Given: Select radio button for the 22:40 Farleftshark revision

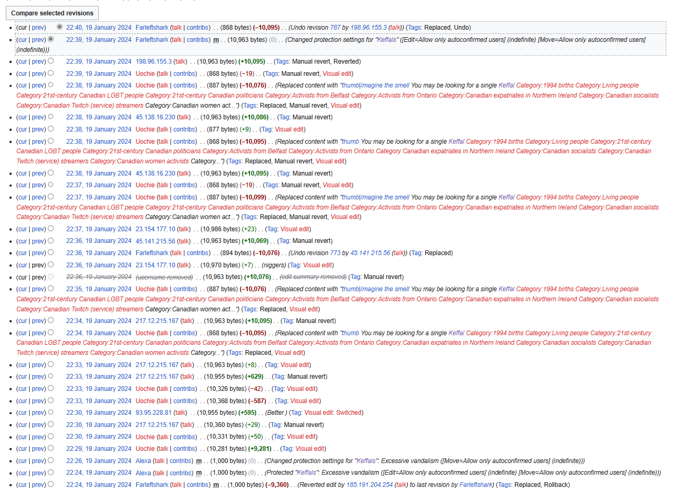Looking at the screenshot, I should (x=59, y=27).
